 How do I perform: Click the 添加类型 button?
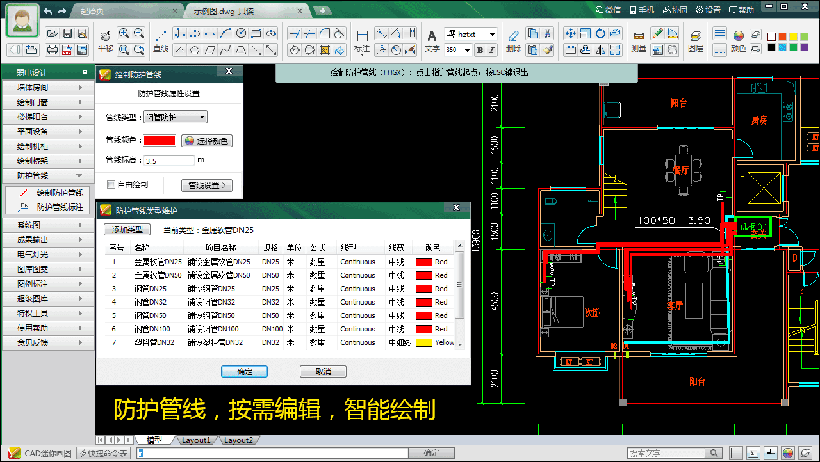tap(127, 229)
